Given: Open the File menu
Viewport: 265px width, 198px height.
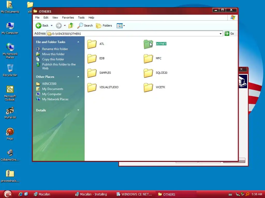Looking at the screenshot, I should pos(37,18).
